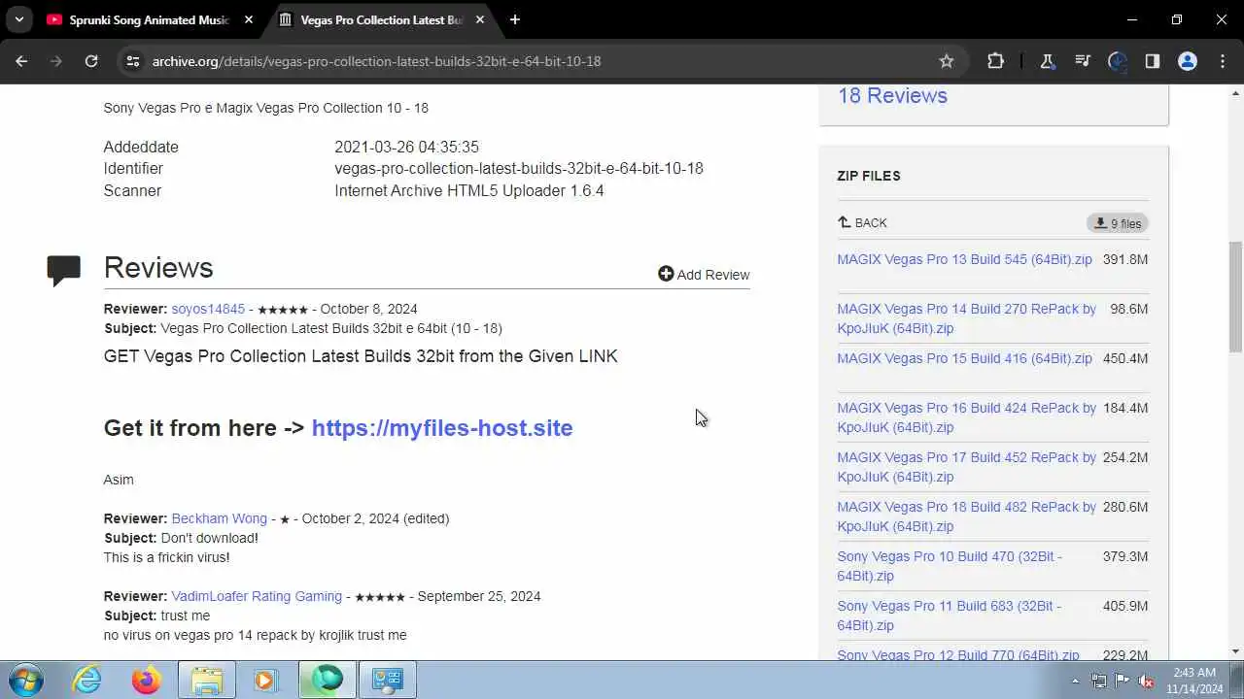Open the media control playlist icon
Viewport: 1244px width, 699px height.
pyautogui.click(x=1083, y=61)
